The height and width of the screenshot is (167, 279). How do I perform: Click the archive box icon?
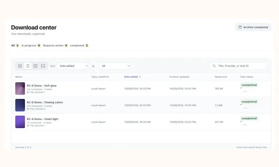[240, 27]
